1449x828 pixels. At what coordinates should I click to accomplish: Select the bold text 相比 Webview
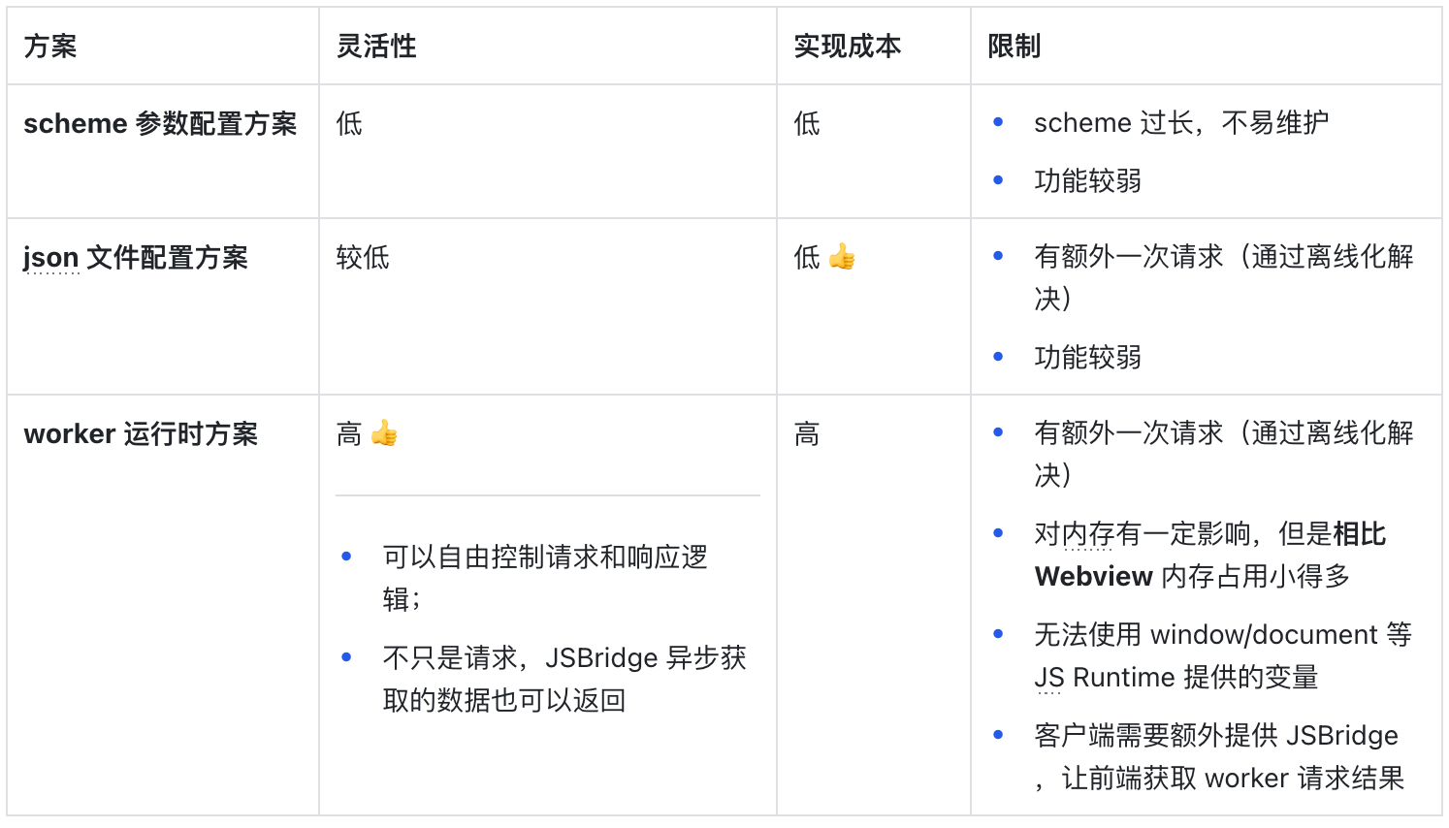click(x=1358, y=534)
